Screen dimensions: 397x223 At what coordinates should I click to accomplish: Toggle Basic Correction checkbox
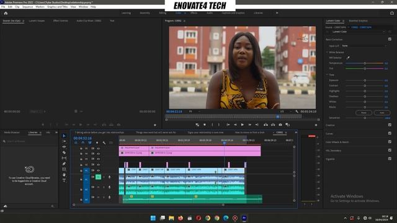[x=390, y=39]
